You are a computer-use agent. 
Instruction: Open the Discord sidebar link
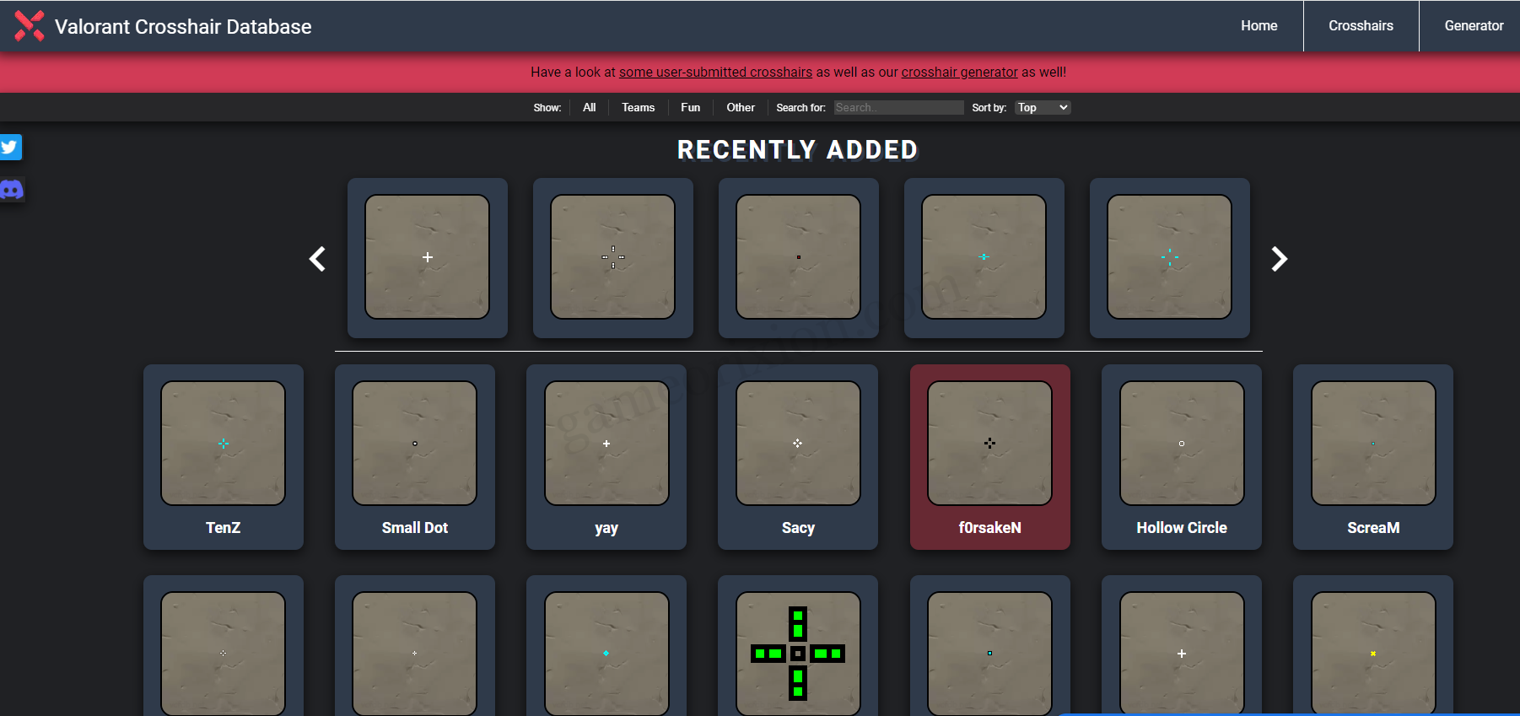[11, 190]
